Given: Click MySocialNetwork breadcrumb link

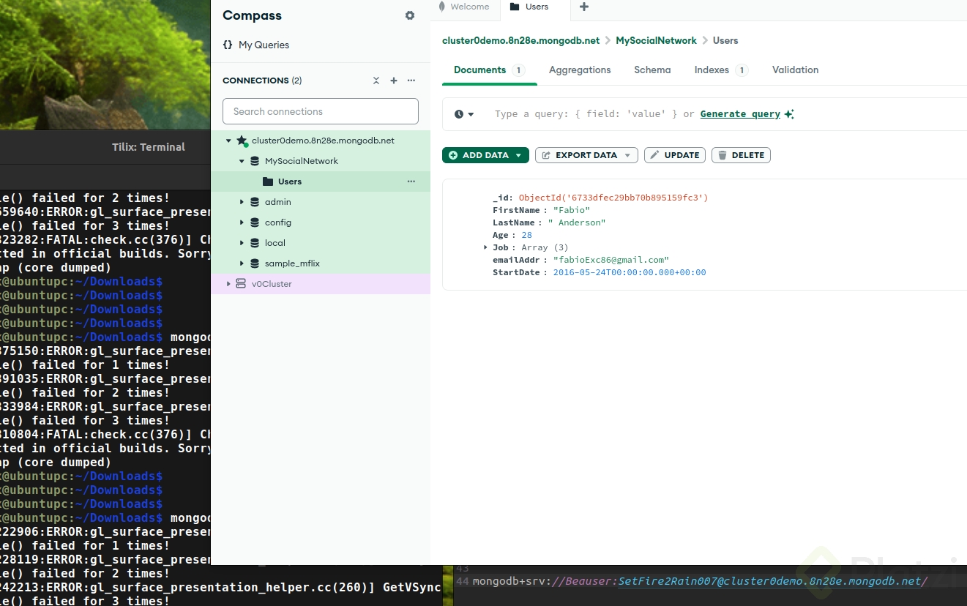Looking at the screenshot, I should [656, 41].
